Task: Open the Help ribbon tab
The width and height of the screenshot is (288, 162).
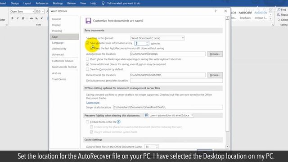Action: pyautogui.click(x=93, y=3)
